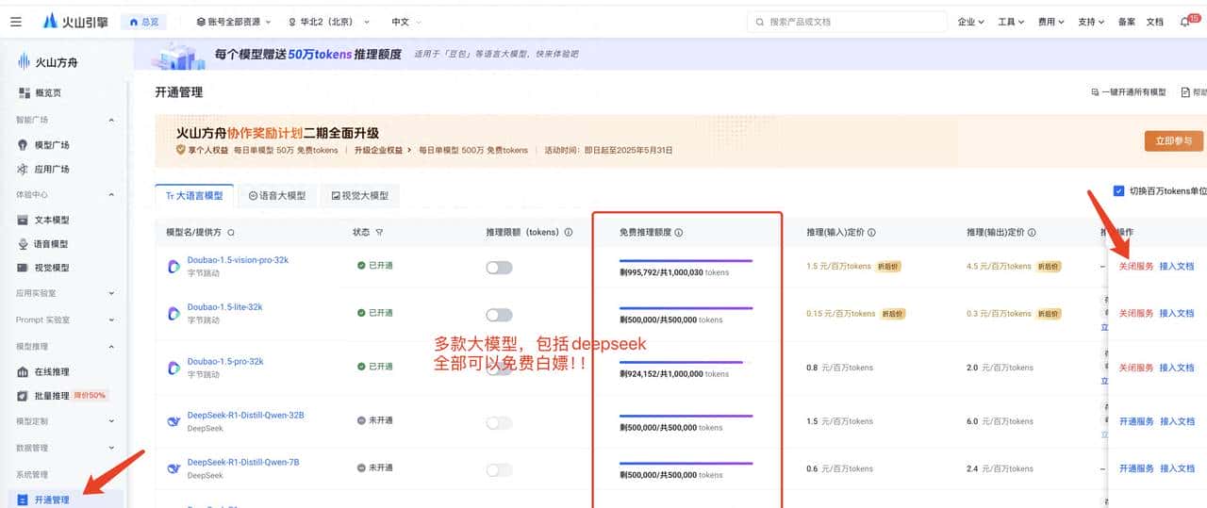Switch to the 大语言模型 tab
The image size is (1207, 508).
pyautogui.click(x=194, y=196)
